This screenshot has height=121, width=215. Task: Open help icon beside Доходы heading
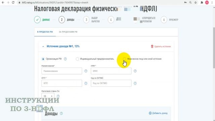(x=61, y=114)
